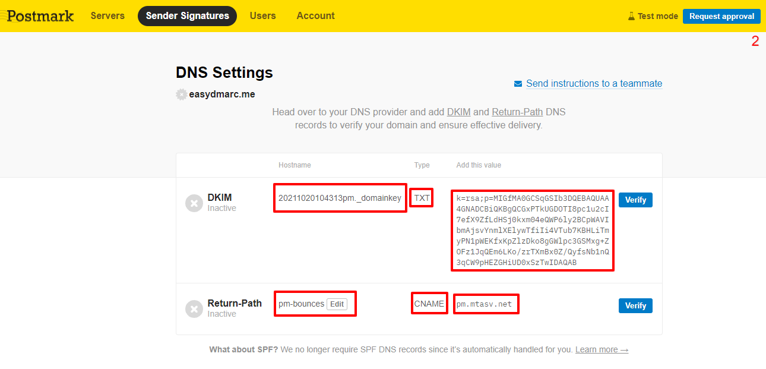Select the TXT record type
This screenshot has height=369, width=766.
[422, 198]
